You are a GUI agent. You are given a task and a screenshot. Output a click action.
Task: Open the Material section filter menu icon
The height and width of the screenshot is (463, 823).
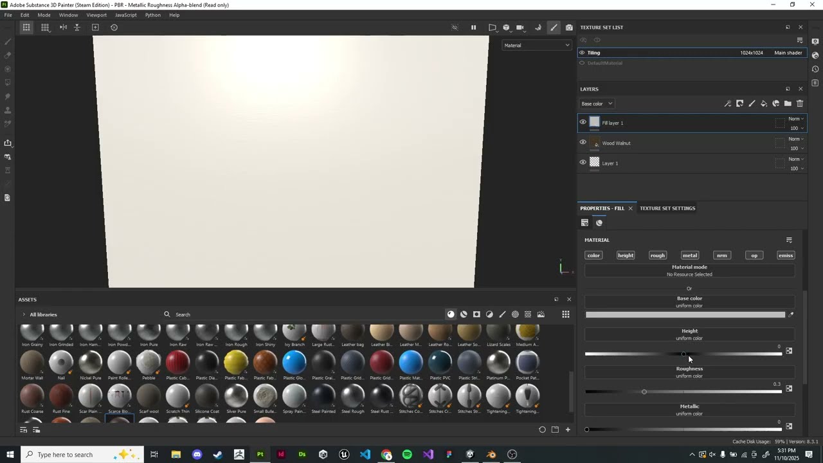[x=789, y=240]
